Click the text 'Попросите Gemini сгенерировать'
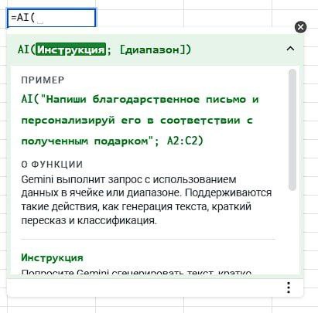The width and height of the screenshot is (318, 313). tap(102, 273)
